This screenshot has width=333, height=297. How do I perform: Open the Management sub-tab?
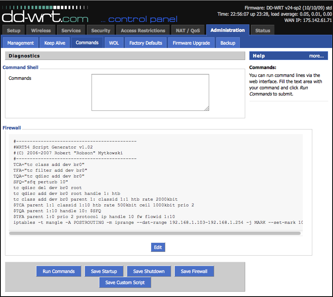click(20, 43)
